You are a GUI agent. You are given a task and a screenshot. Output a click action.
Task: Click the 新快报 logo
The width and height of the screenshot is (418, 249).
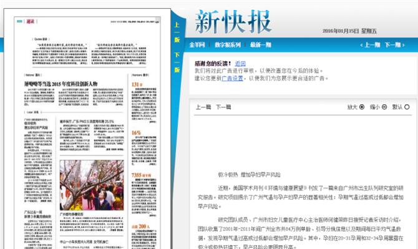[x=233, y=22]
